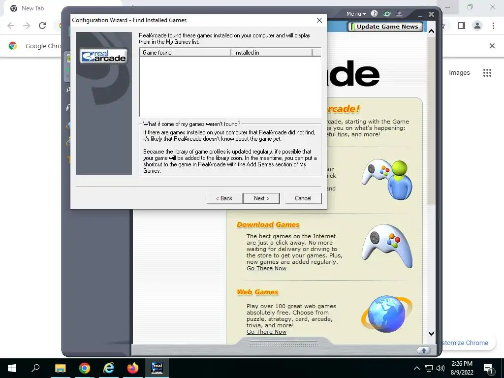The width and height of the screenshot is (504, 378).
Task: Dismiss the Google Chrome notification bar
Action: tap(492, 46)
